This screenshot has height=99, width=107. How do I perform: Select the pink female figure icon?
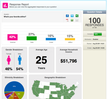click(x=9, y=60)
